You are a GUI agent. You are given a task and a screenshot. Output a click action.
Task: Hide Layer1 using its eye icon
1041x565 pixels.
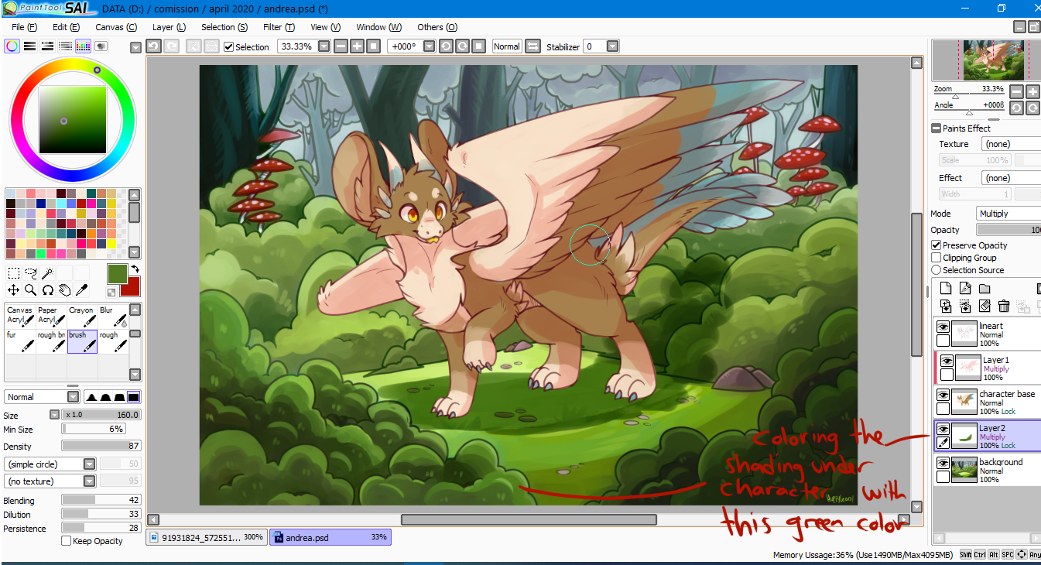[946, 361]
